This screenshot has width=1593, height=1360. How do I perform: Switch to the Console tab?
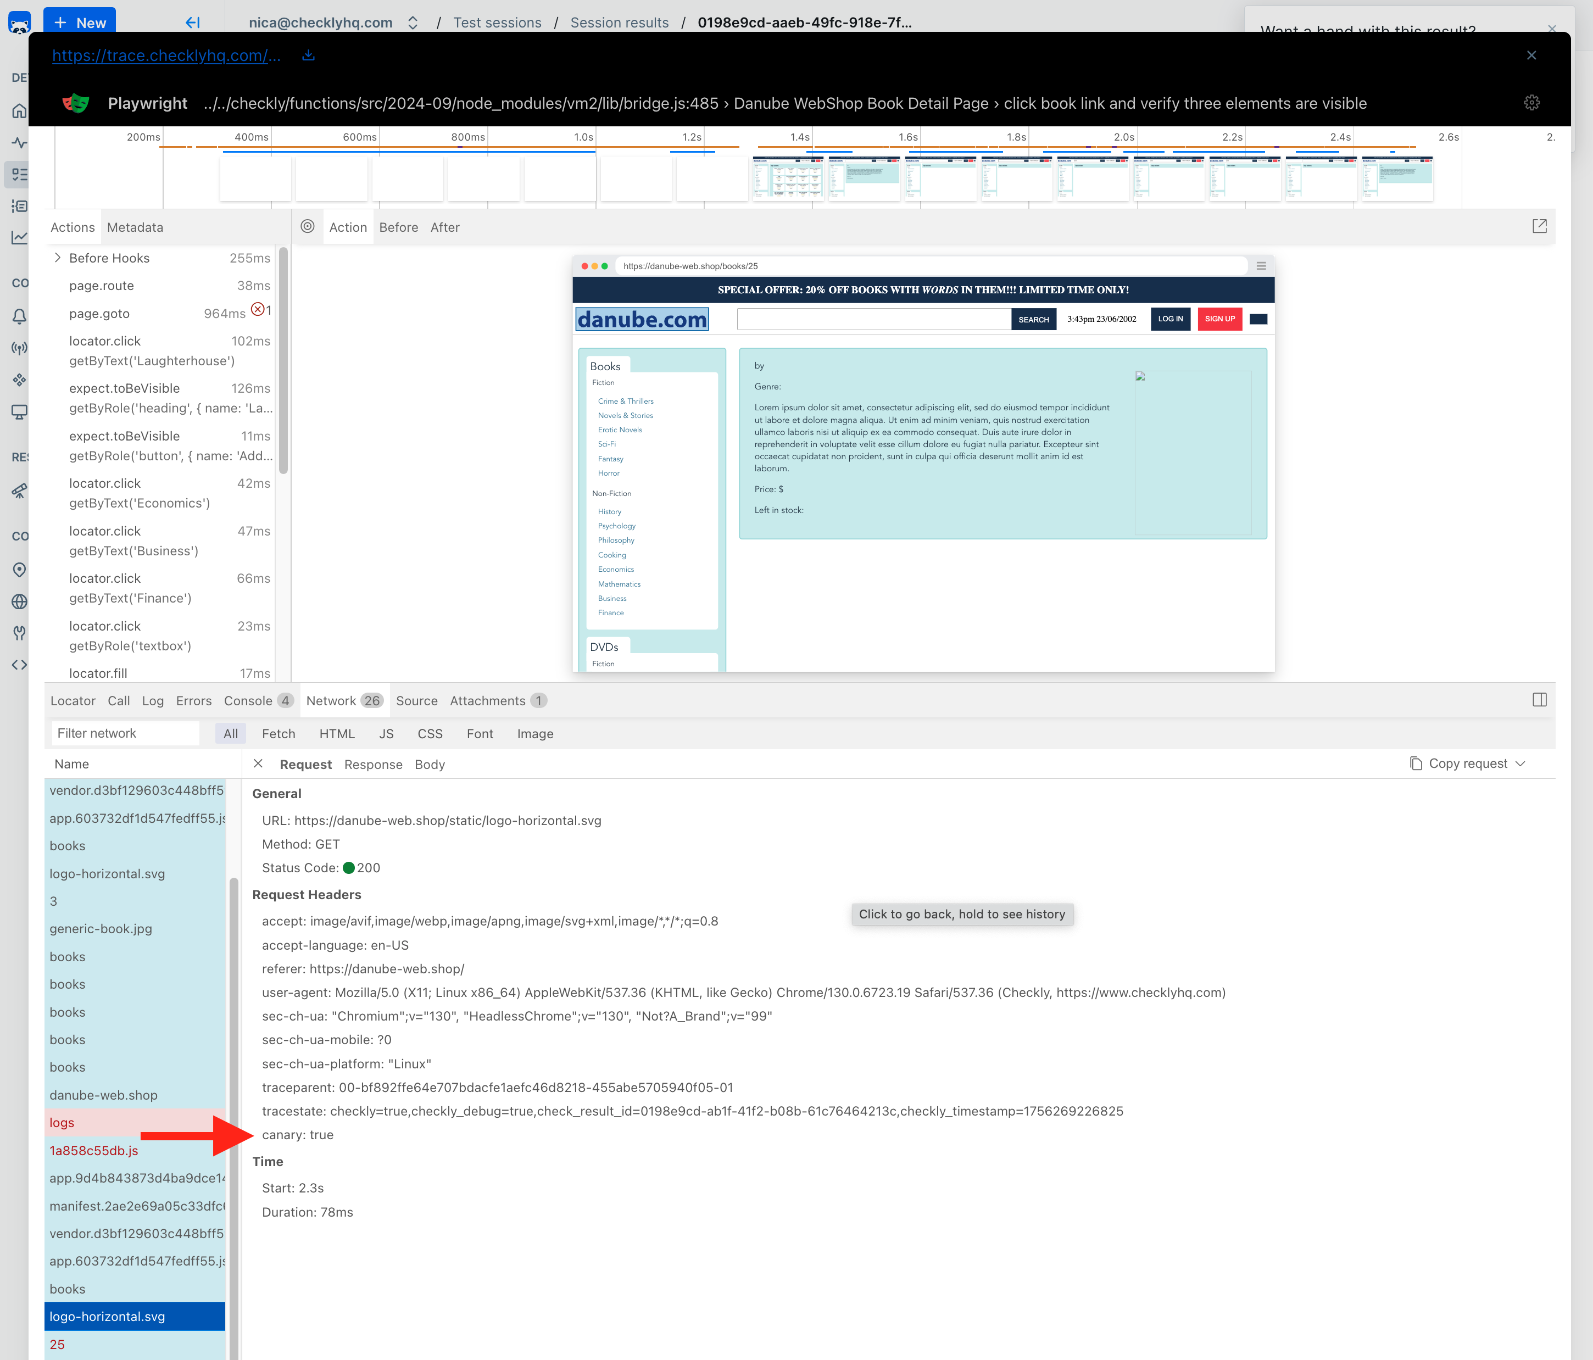click(248, 700)
